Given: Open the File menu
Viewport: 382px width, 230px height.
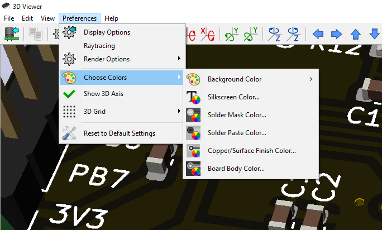Looking at the screenshot, I should 9,18.
